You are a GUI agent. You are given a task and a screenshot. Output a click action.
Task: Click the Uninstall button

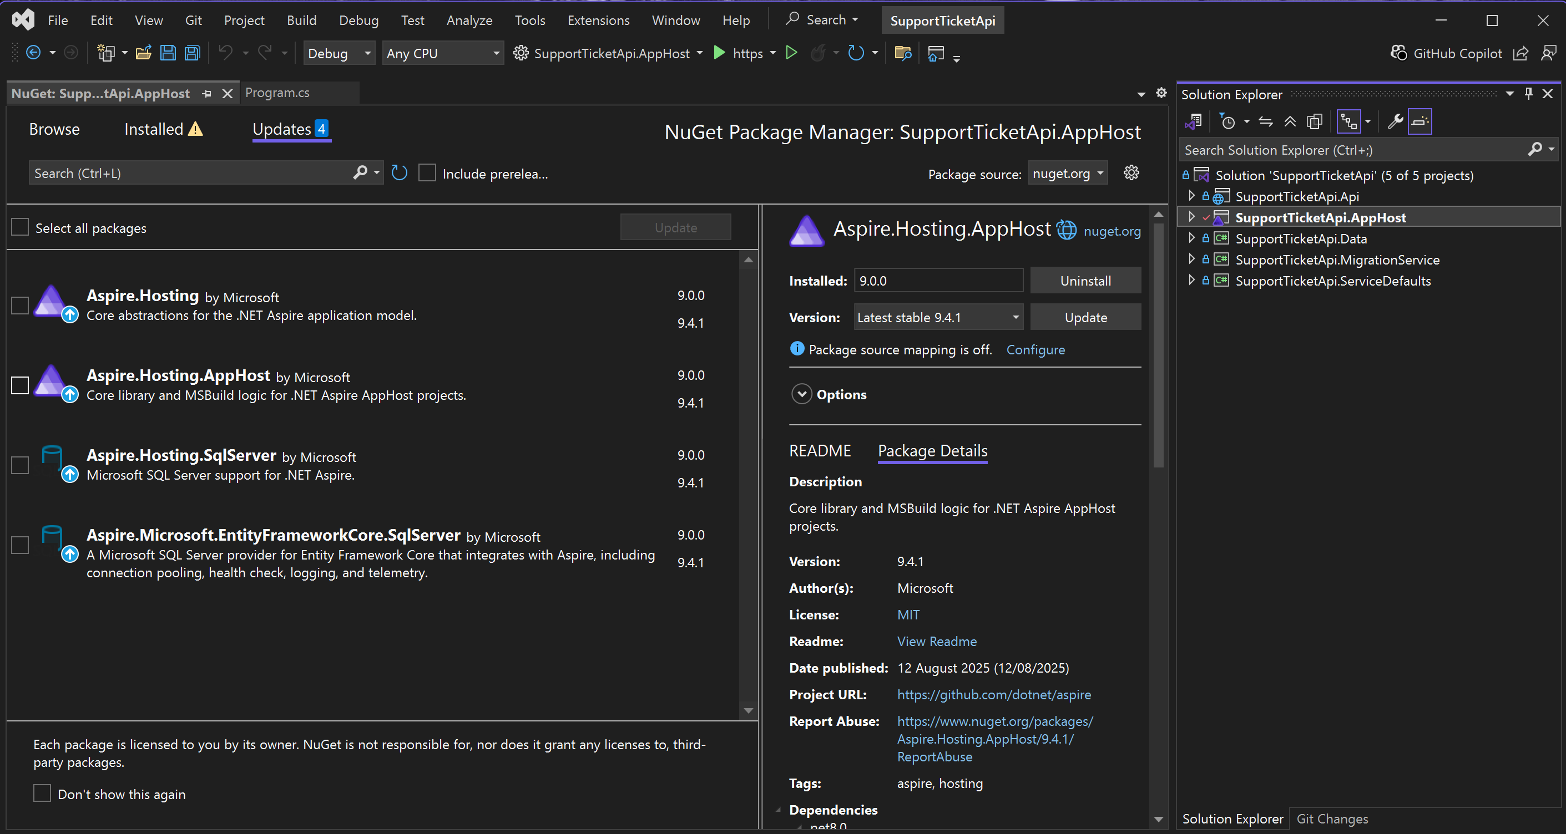[x=1085, y=281]
